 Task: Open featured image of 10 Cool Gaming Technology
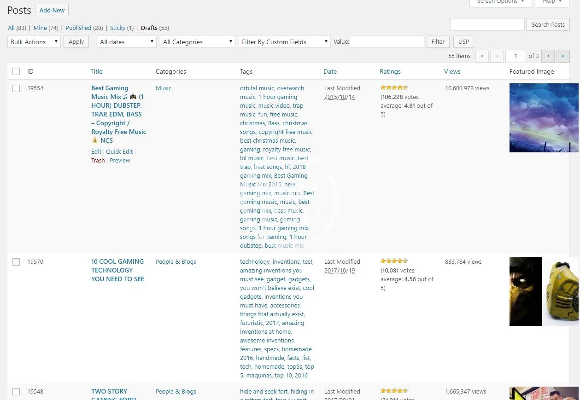pyautogui.click(x=544, y=291)
